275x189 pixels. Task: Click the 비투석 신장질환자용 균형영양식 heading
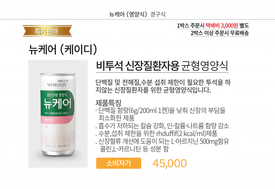162,66
